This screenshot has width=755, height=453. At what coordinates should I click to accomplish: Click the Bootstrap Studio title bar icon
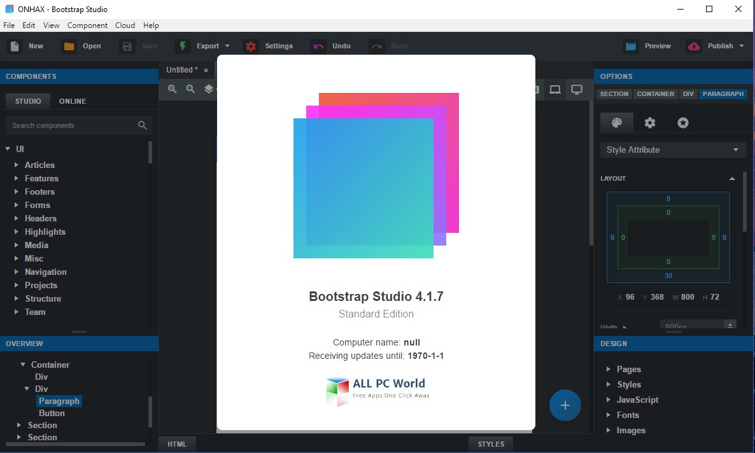pyautogui.click(x=9, y=9)
